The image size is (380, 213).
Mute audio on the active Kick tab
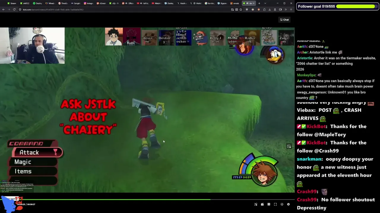click(x=247, y=3)
